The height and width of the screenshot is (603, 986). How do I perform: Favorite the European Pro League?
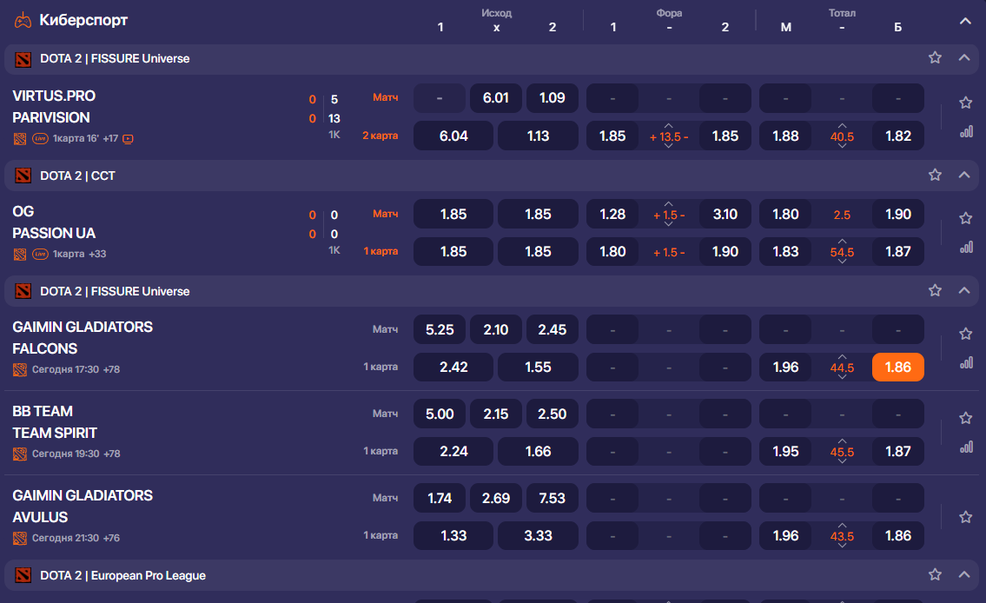coord(935,574)
